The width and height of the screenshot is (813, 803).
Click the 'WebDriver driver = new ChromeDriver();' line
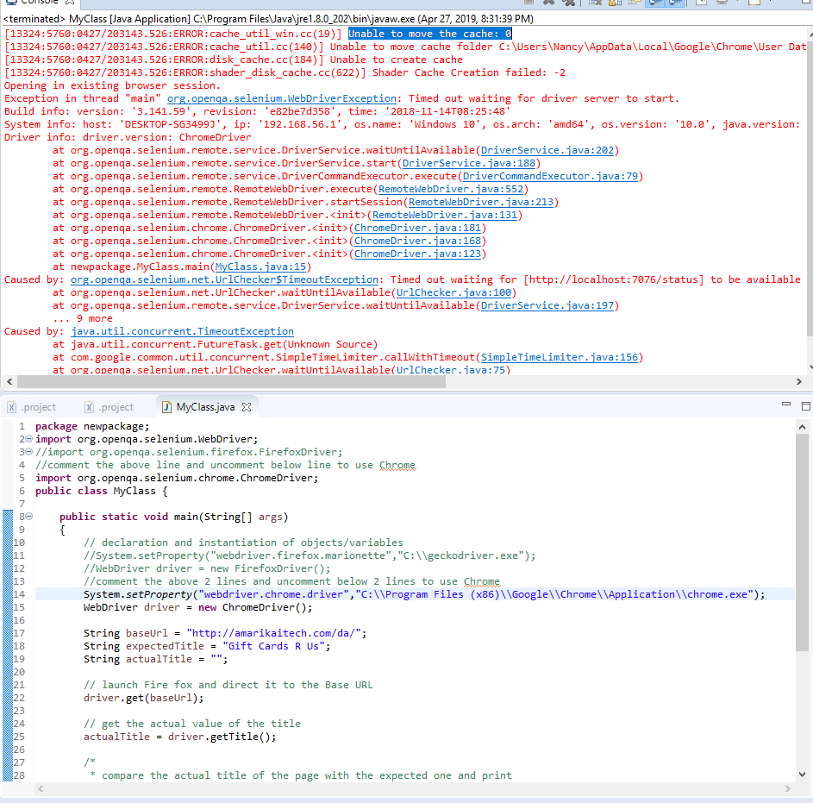(x=198, y=607)
